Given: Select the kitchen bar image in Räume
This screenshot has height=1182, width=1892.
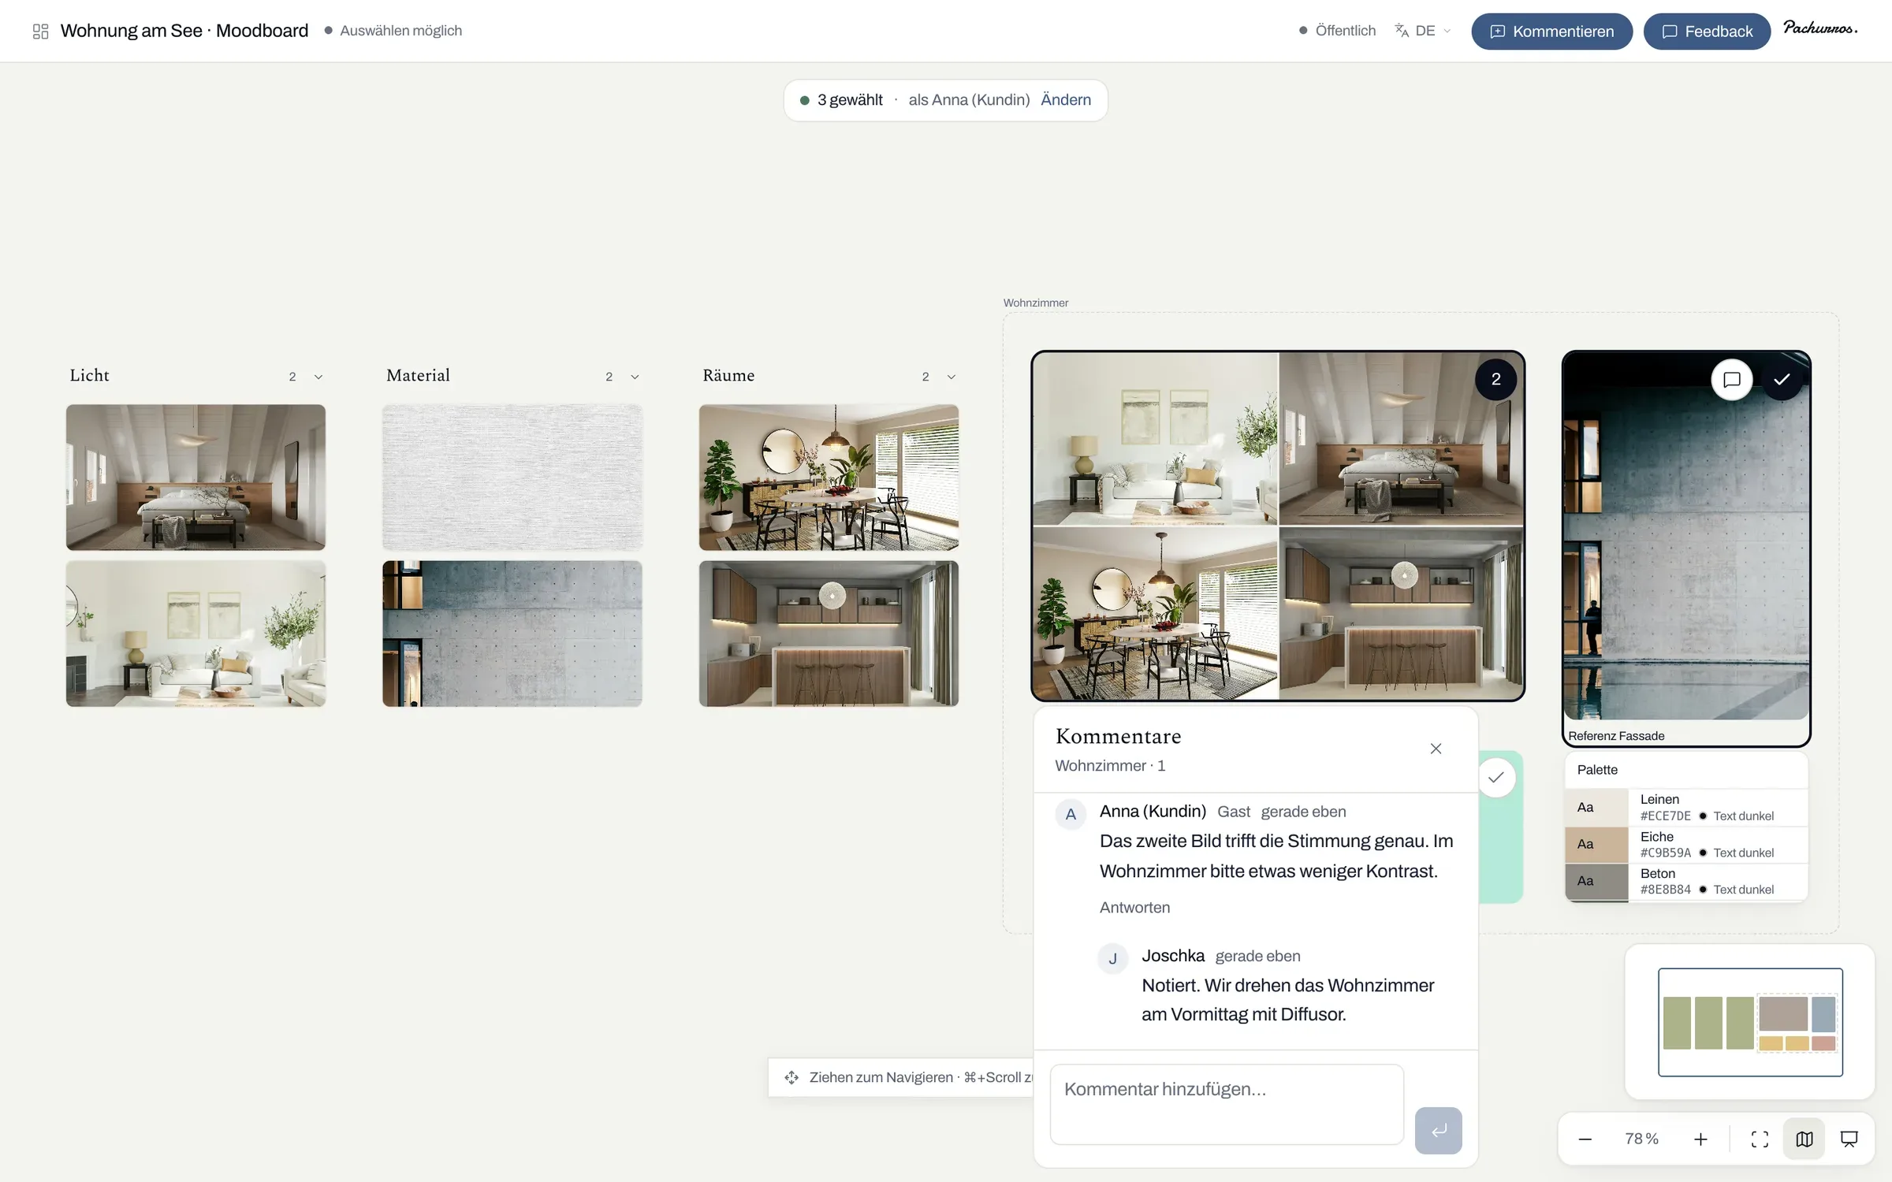Looking at the screenshot, I should pyautogui.click(x=829, y=634).
